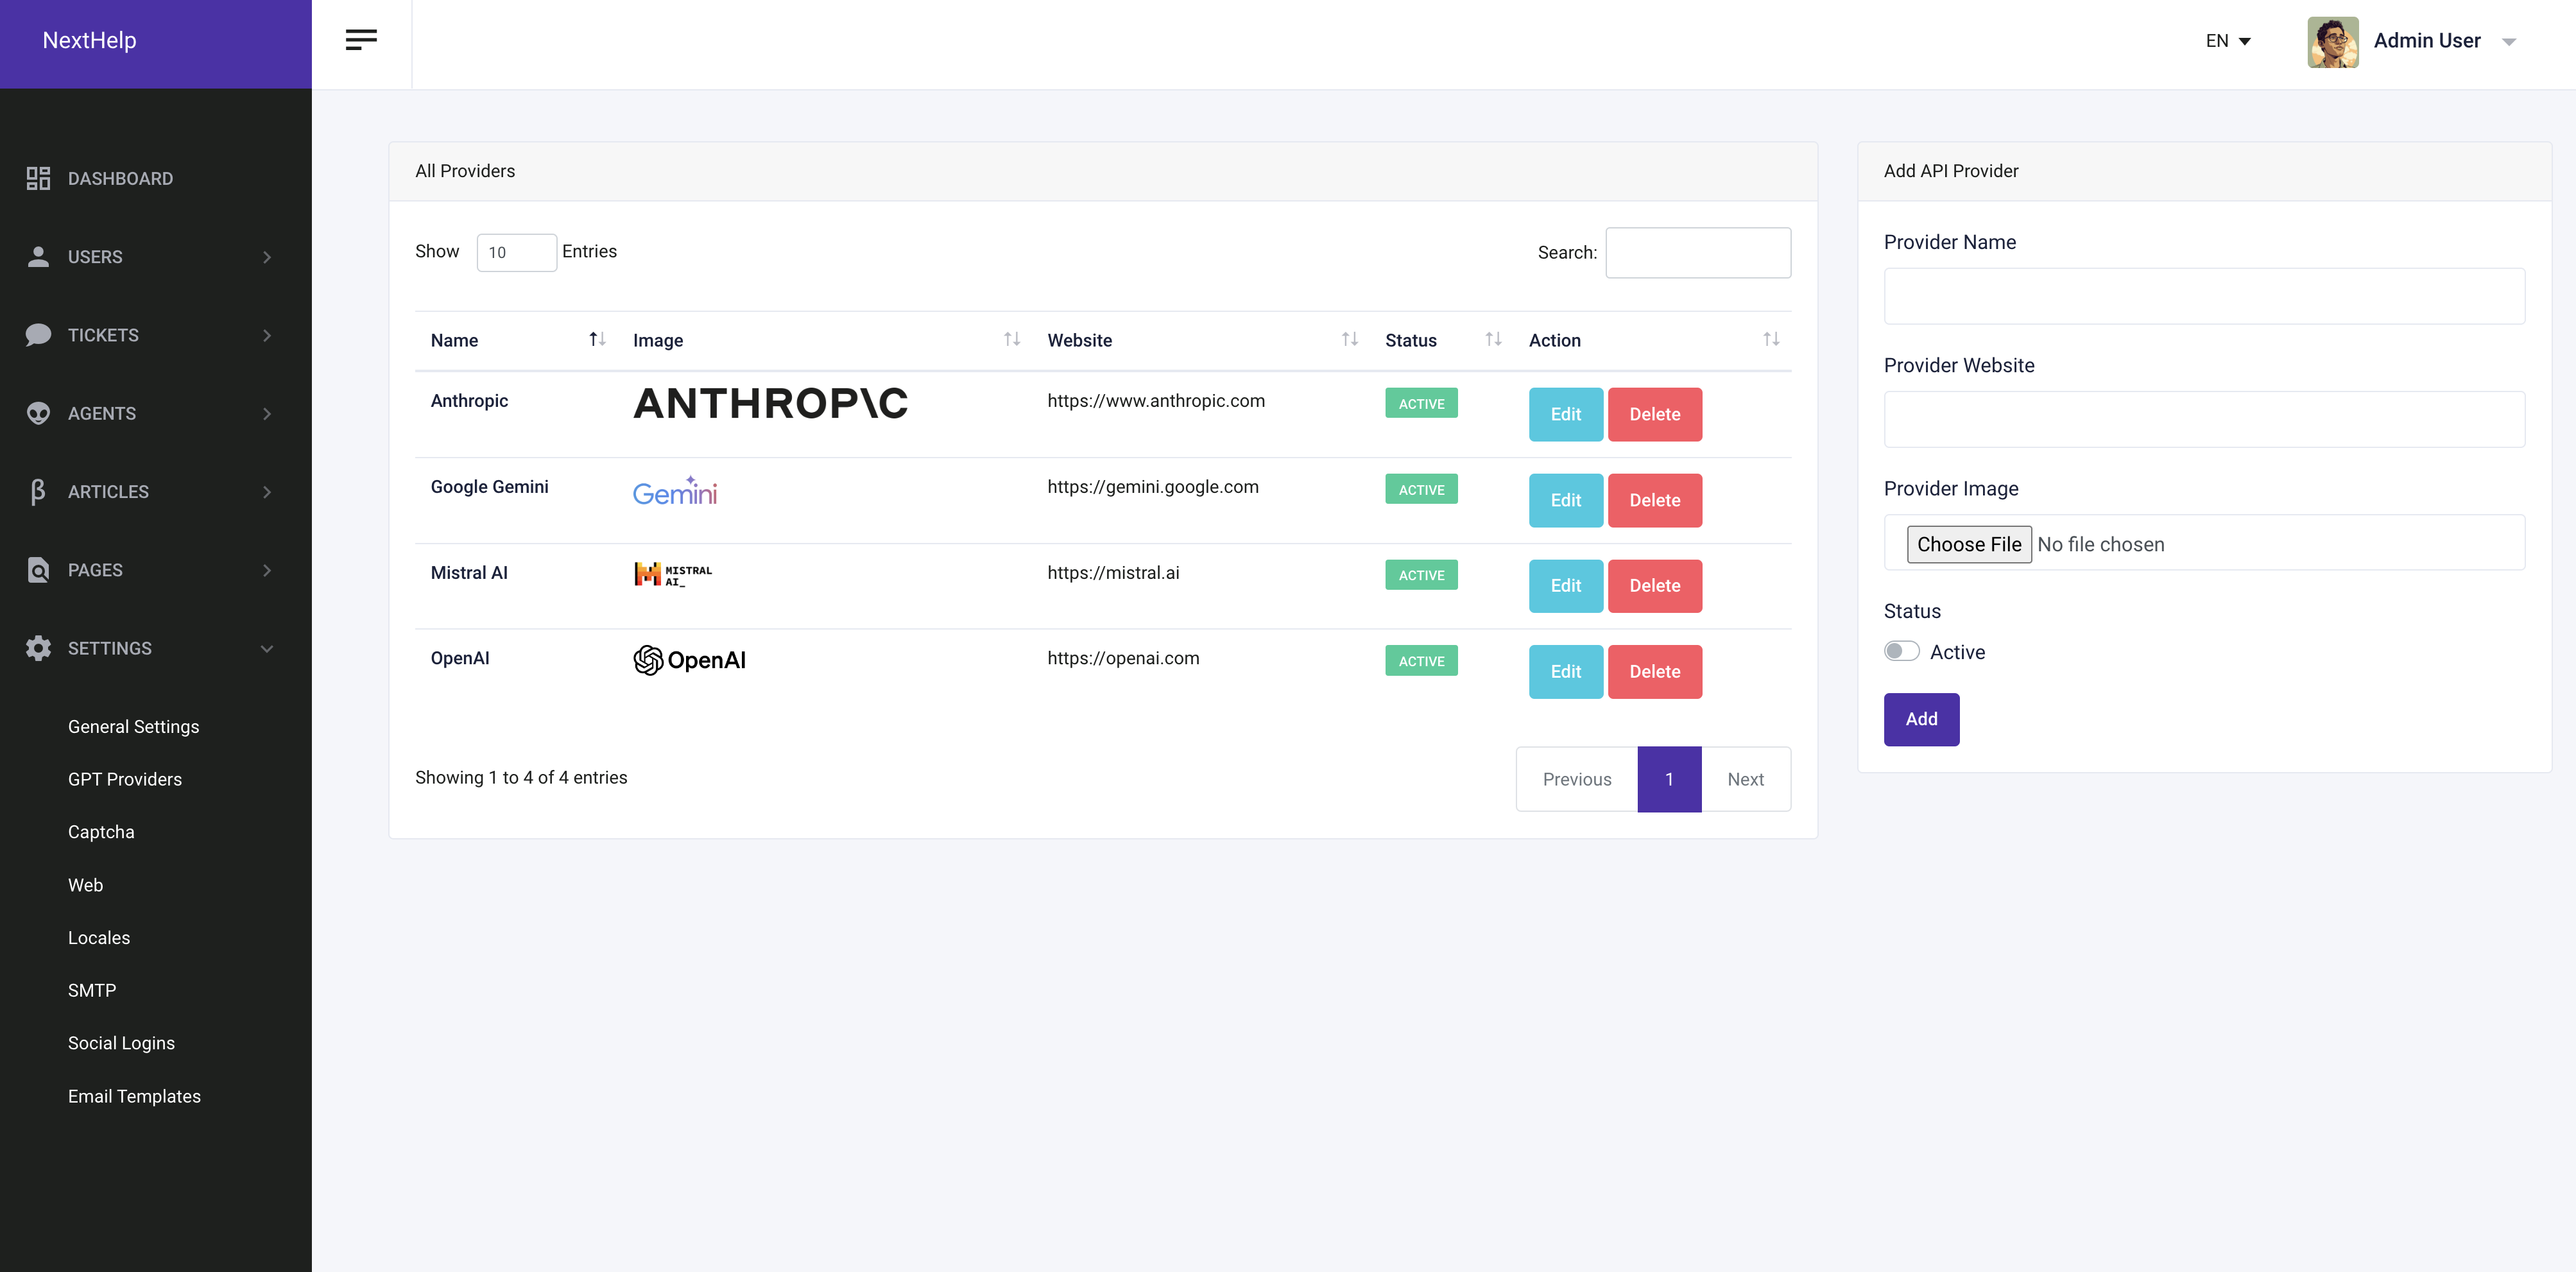Click the ACTIVE badge in Anthropic row
The width and height of the screenshot is (2576, 1272).
pyautogui.click(x=1421, y=403)
